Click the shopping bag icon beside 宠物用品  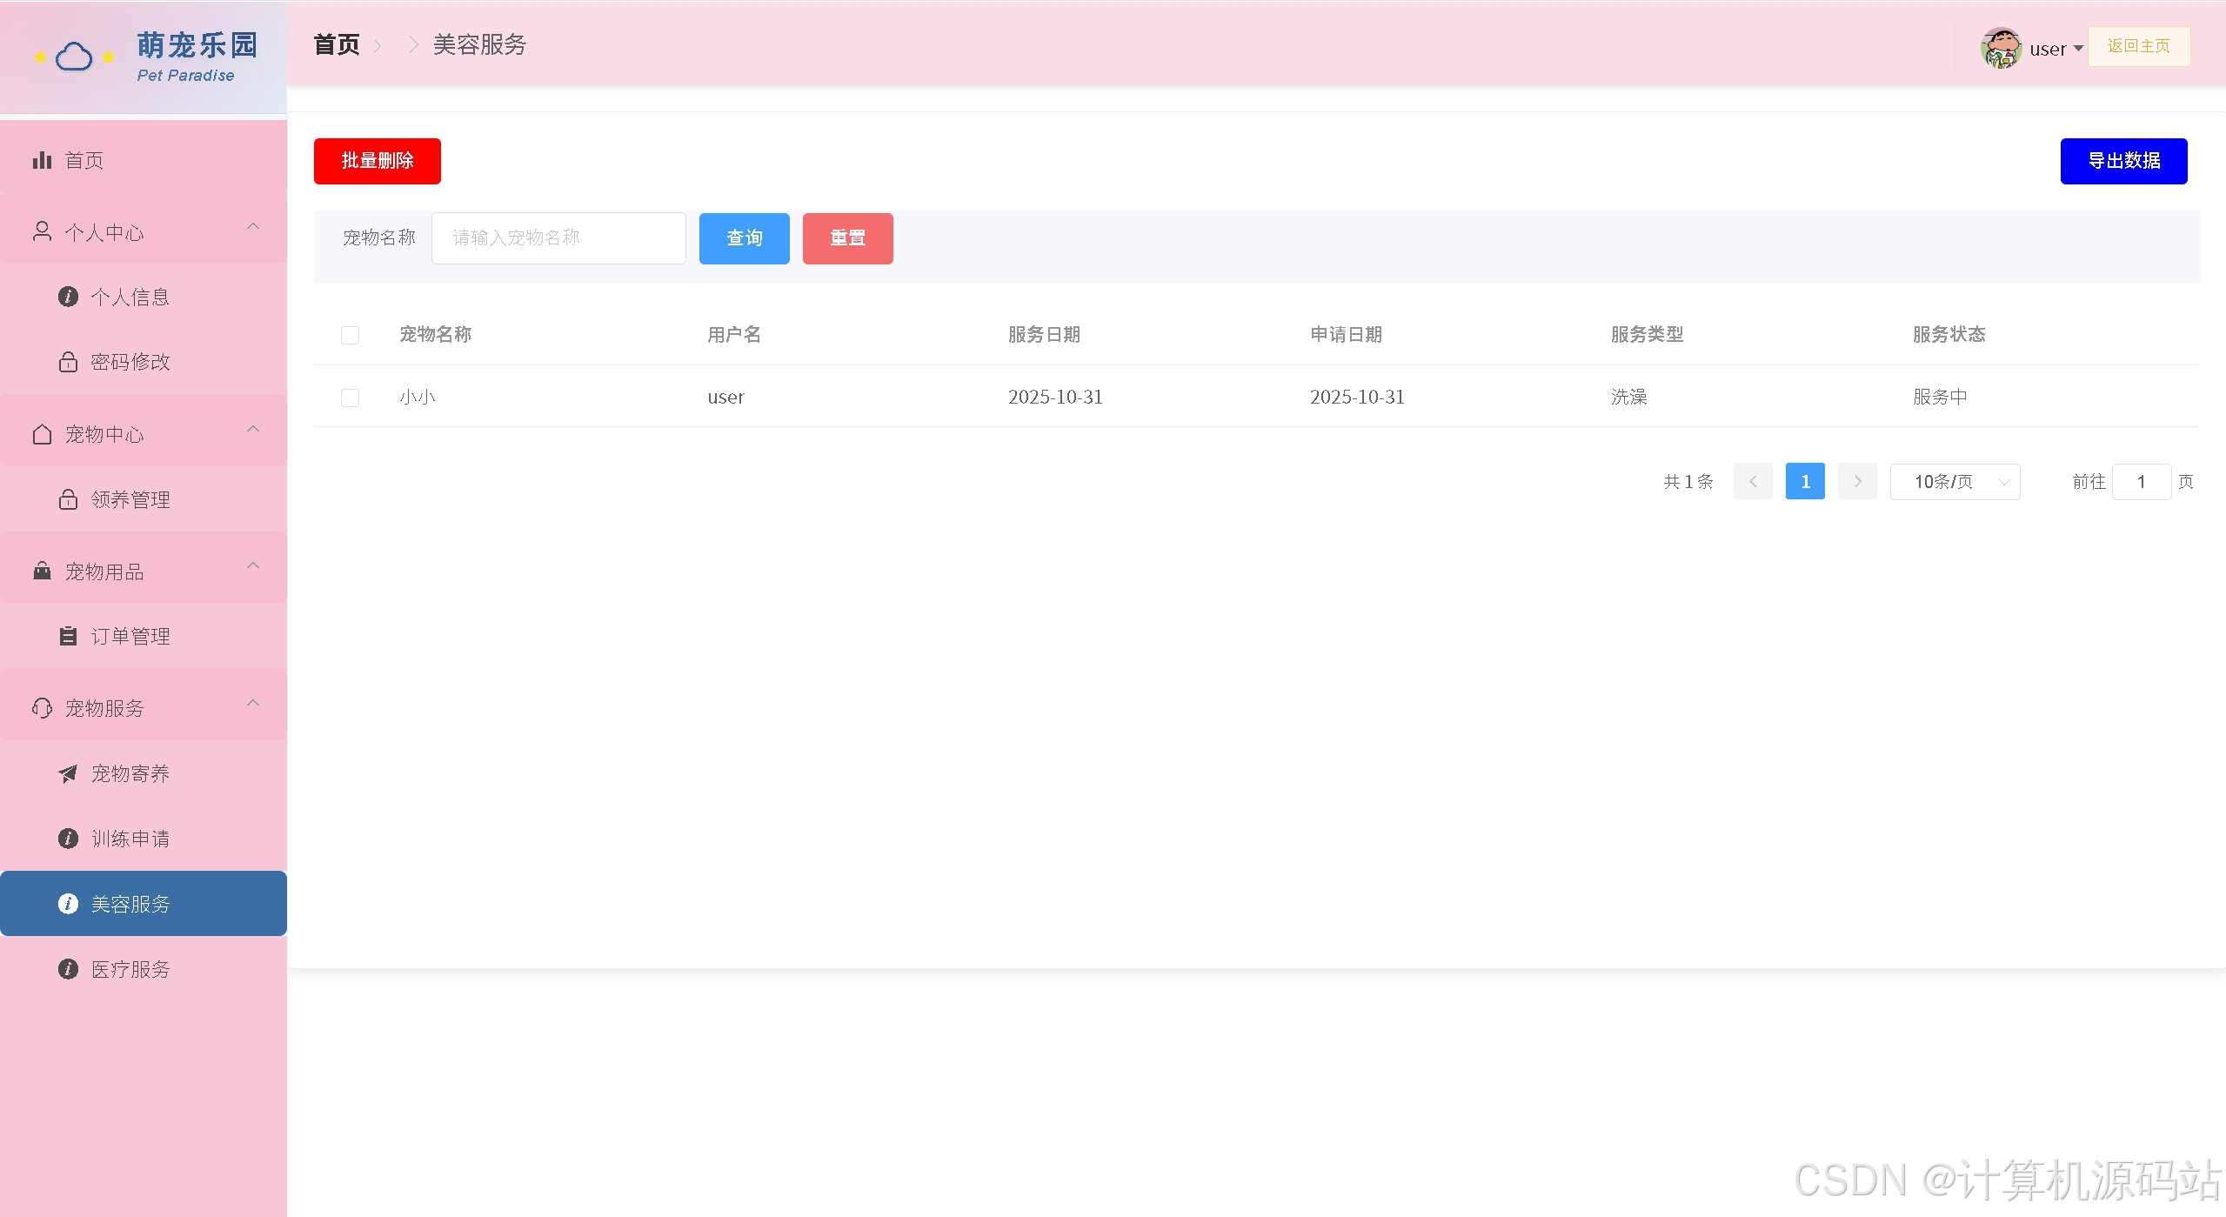coord(42,571)
